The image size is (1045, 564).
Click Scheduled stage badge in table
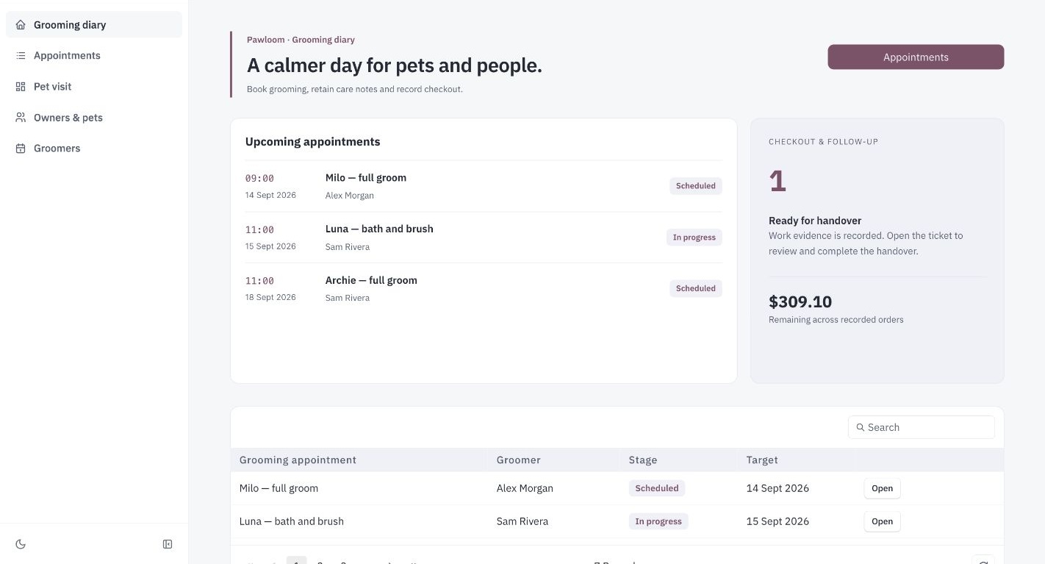657,488
